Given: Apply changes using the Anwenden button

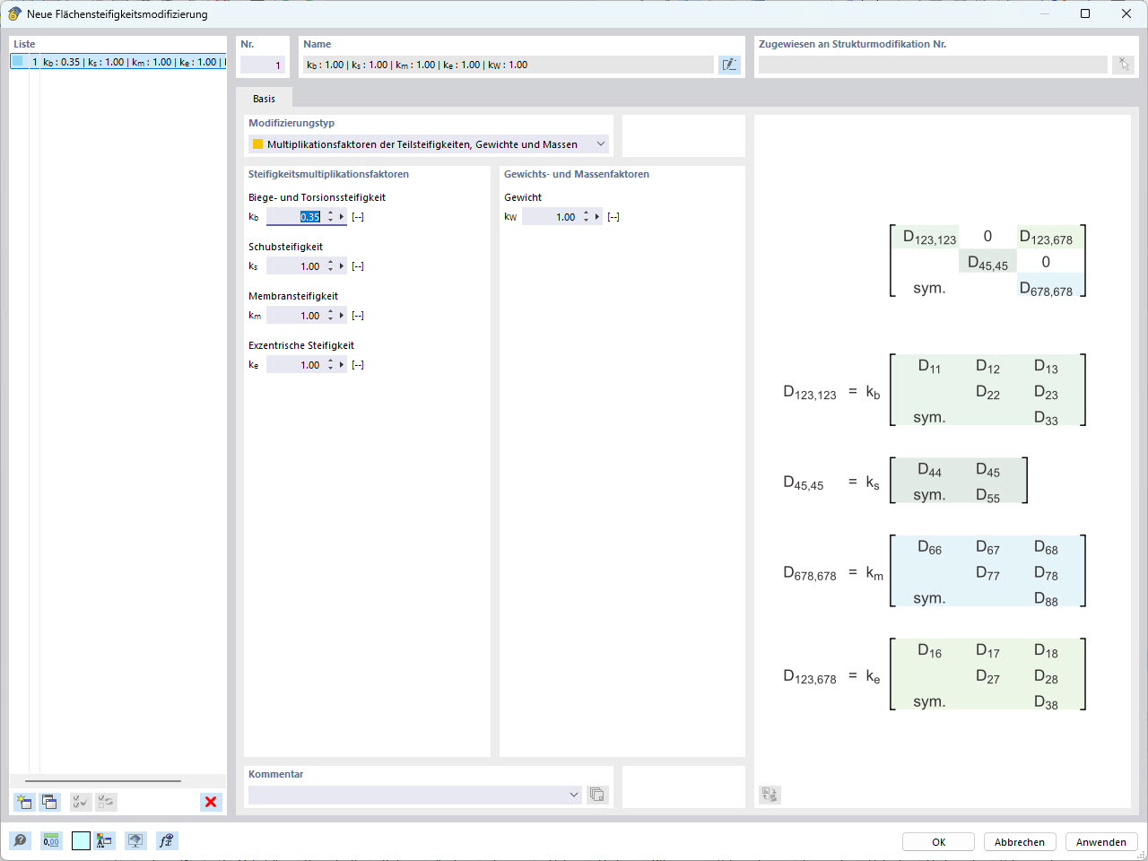Looking at the screenshot, I should tap(1100, 841).
